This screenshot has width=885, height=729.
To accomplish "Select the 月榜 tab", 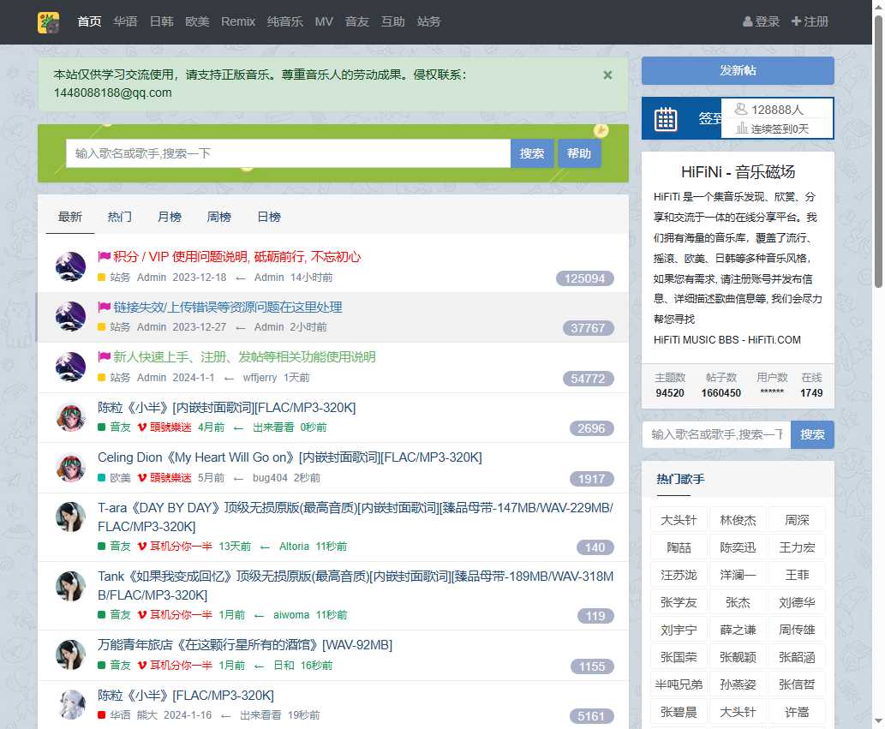I will (x=169, y=217).
